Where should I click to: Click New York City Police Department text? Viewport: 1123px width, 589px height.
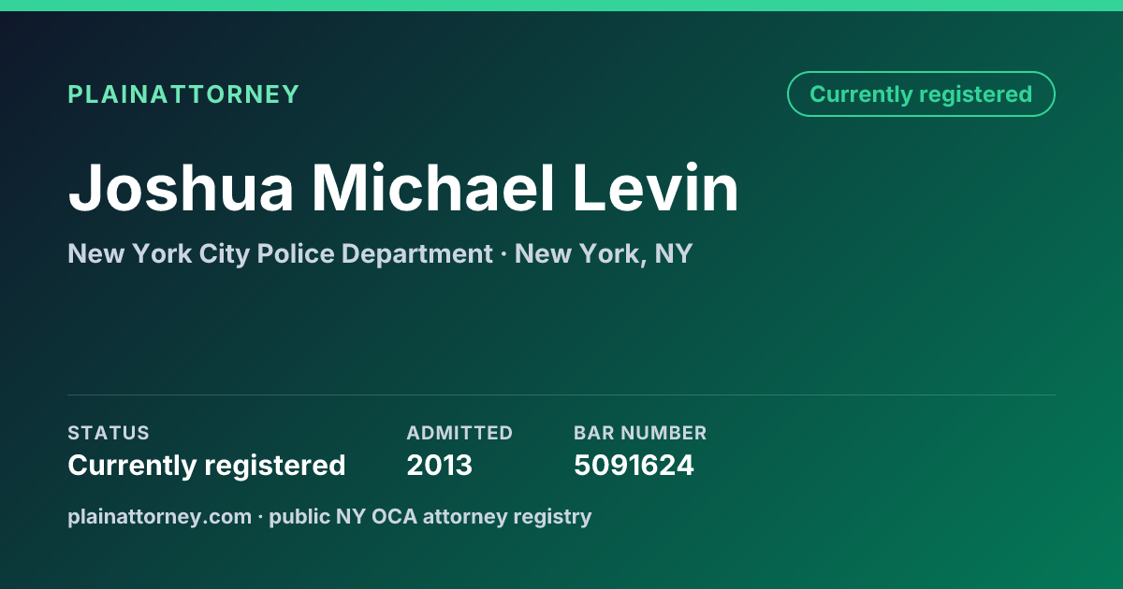click(x=280, y=253)
